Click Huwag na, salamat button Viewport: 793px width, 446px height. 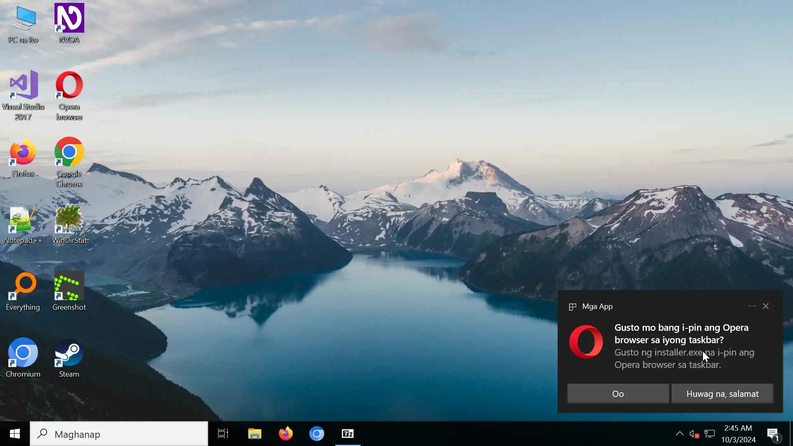point(722,394)
